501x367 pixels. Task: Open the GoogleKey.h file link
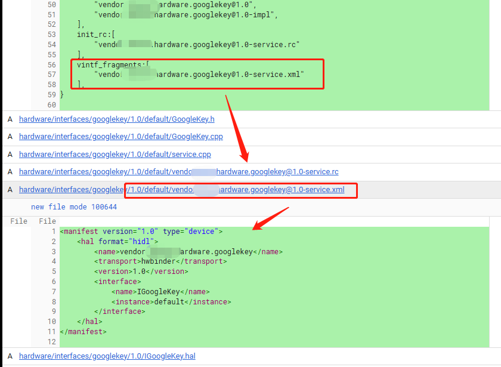(117, 119)
